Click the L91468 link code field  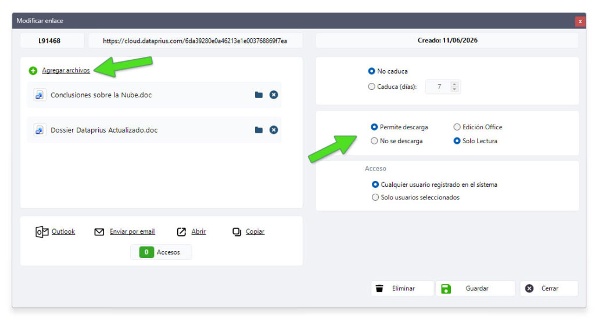click(x=52, y=41)
